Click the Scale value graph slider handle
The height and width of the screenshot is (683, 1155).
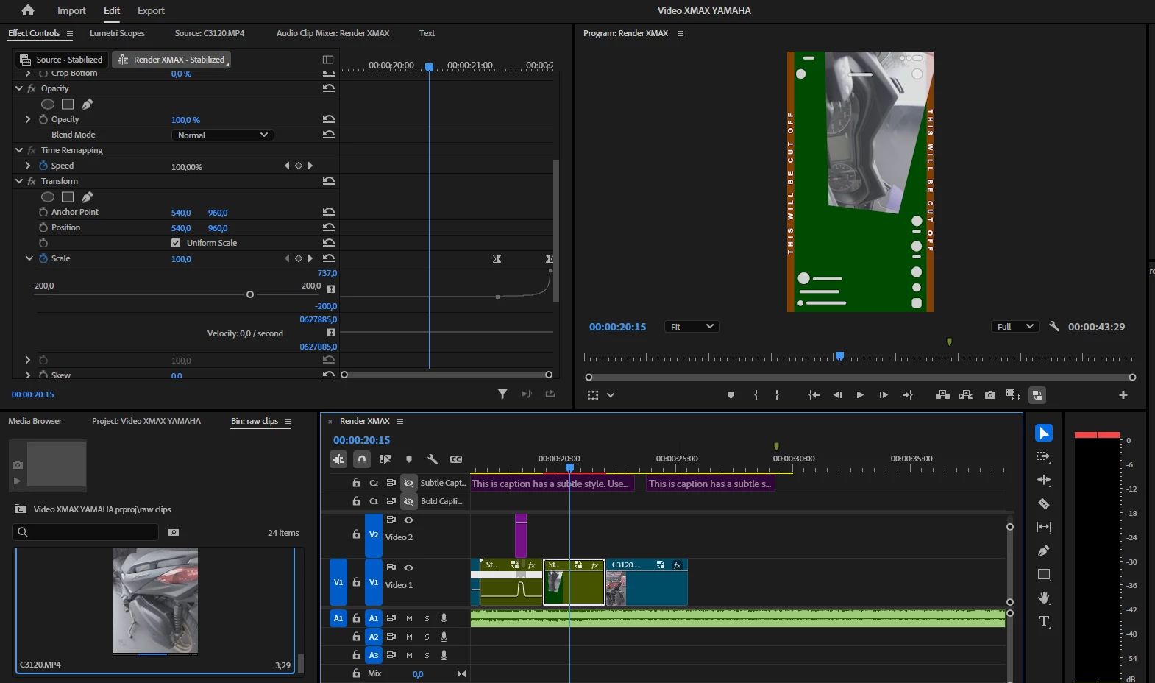(250, 294)
